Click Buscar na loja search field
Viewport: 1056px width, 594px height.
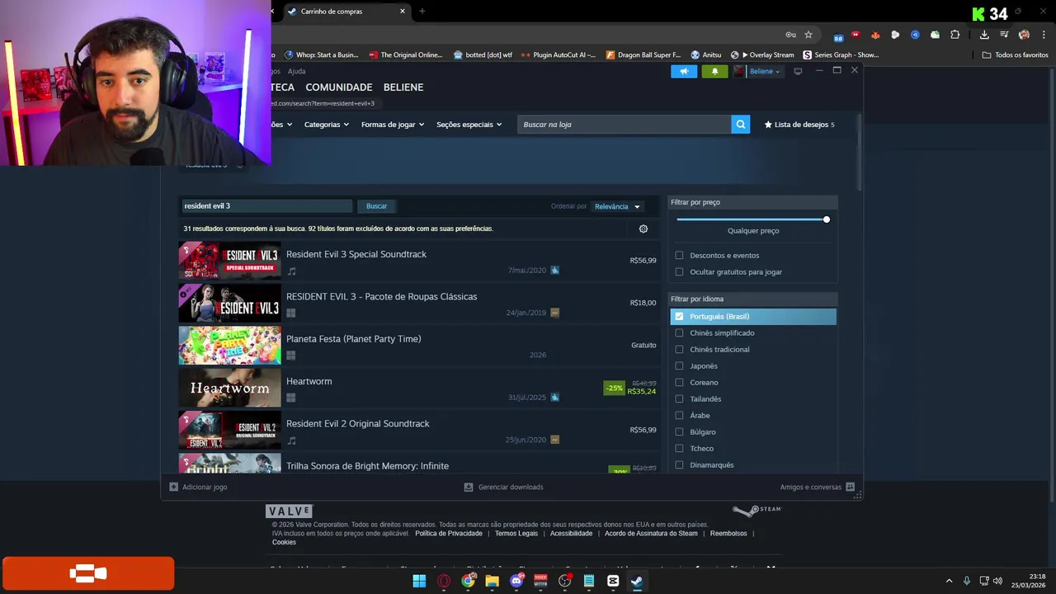tap(624, 125)
